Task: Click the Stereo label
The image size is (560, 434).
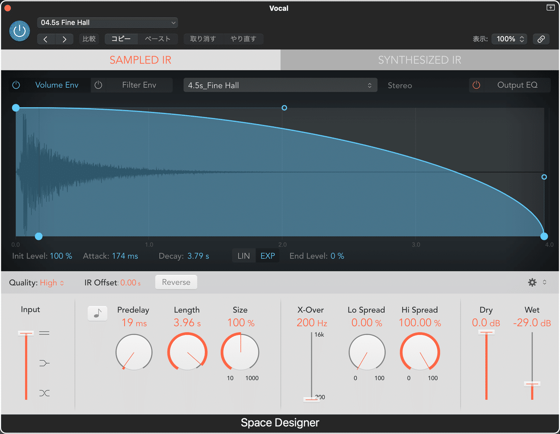Action: coord(400,85)
